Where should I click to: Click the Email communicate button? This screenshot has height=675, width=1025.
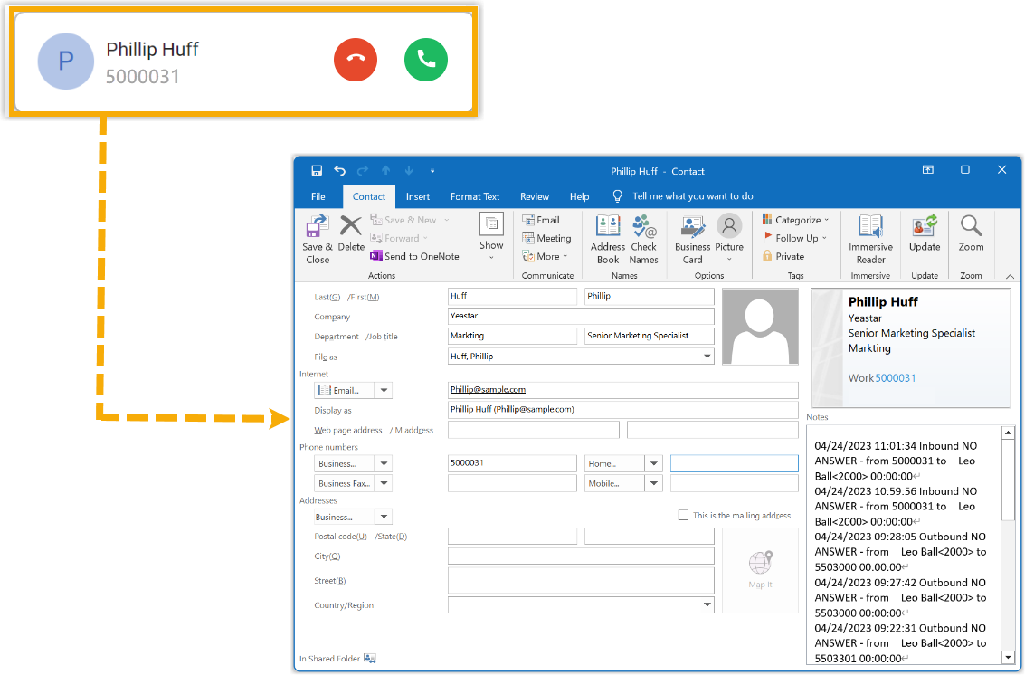[541, 220]
